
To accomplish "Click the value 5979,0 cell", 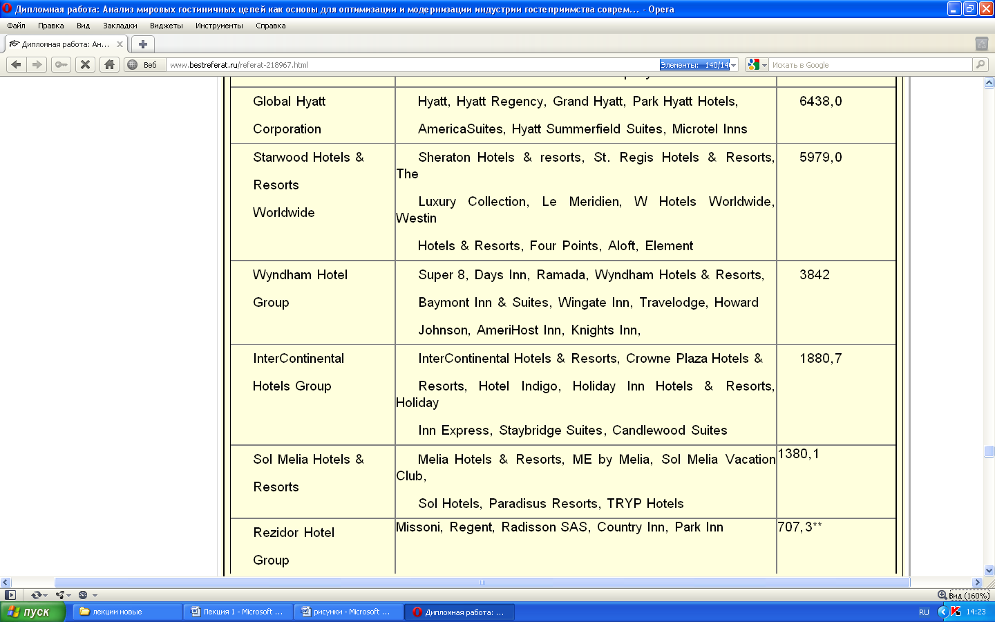I will [836, 202].
